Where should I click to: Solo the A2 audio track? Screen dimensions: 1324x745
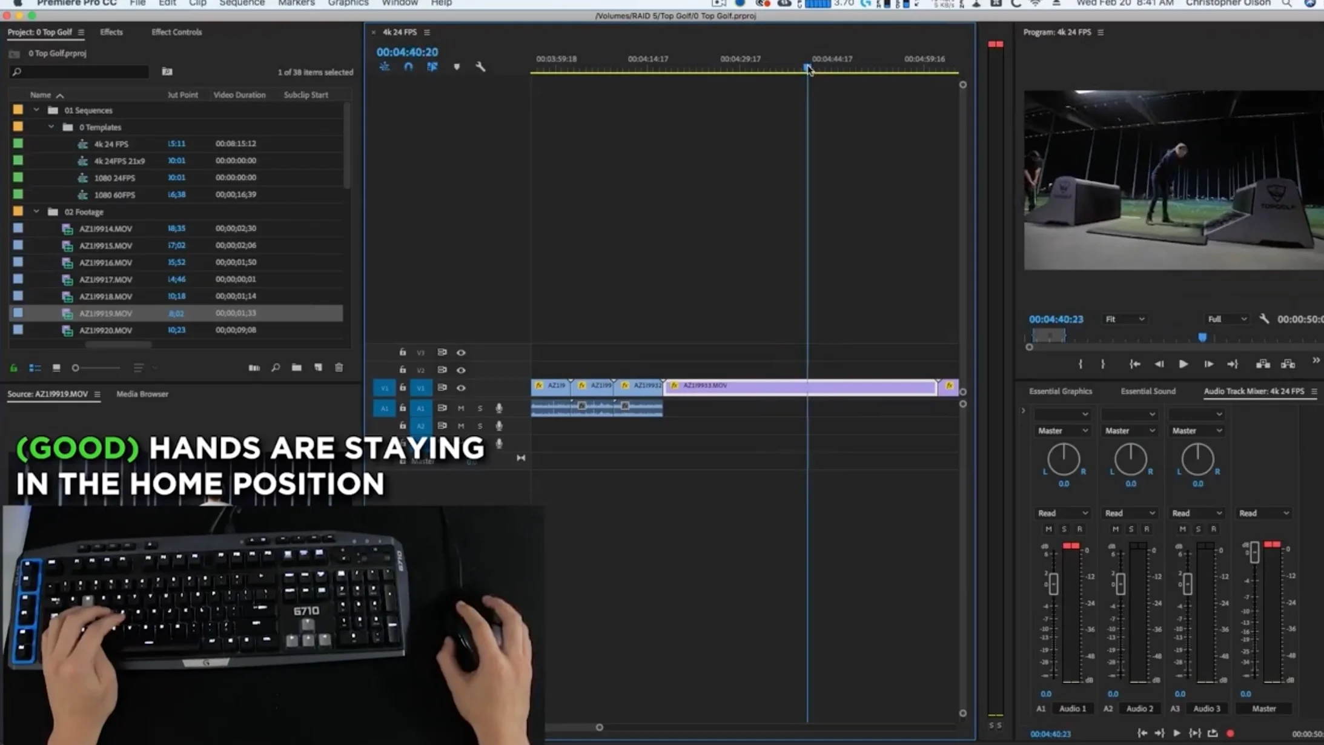pyautogui.click(x=480, y=426)
